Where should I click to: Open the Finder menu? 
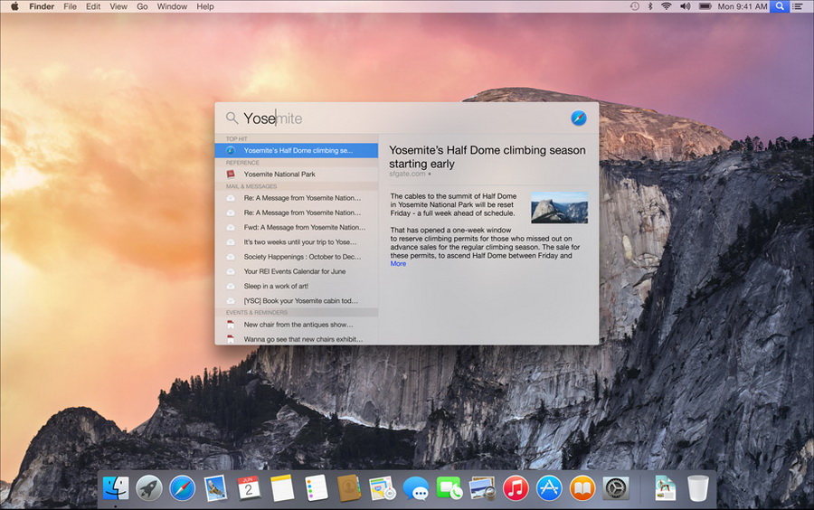42,6
